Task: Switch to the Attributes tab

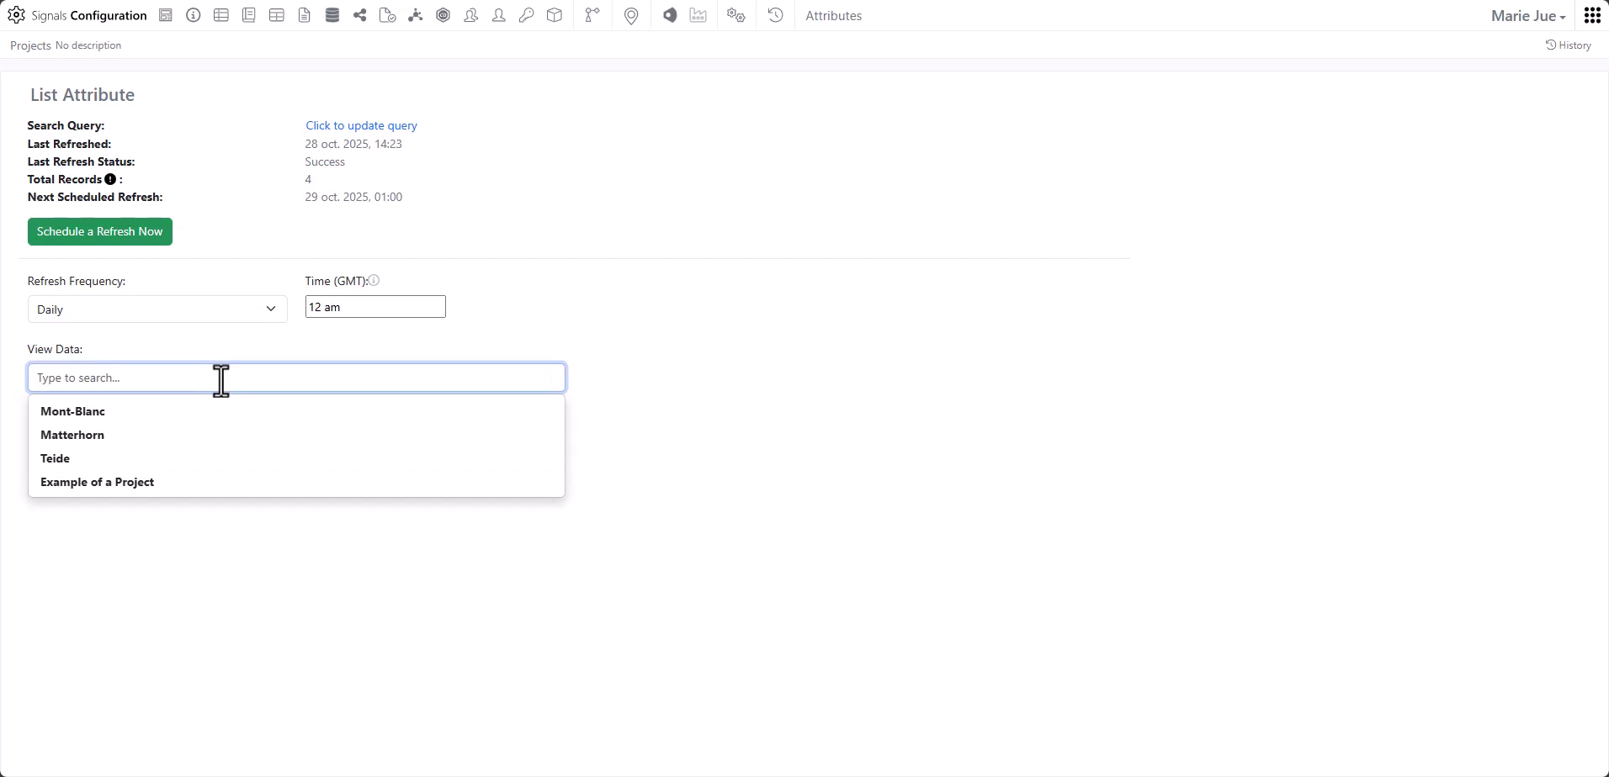Action: tap(833, 15)
